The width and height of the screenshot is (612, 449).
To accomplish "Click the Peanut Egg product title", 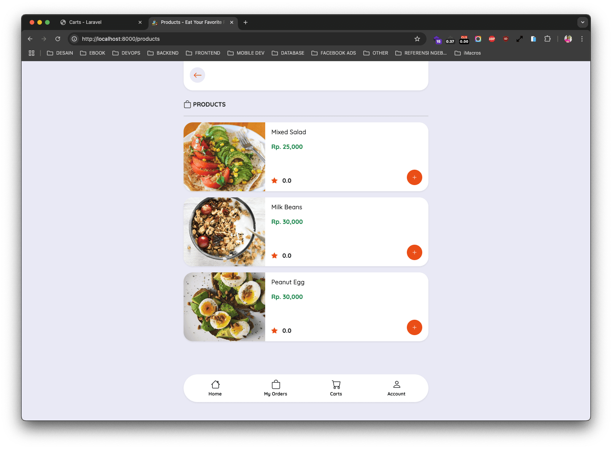I will pos(288,282).
